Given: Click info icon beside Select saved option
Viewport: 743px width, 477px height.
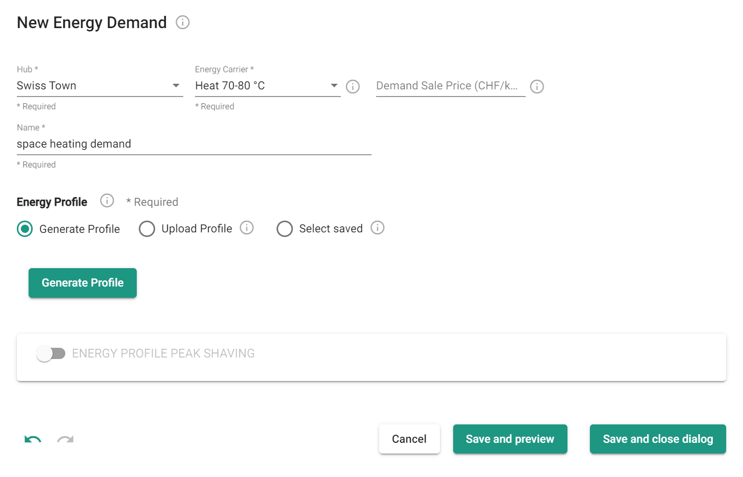Looking at the screenshot, I should [x=378, y=228].
